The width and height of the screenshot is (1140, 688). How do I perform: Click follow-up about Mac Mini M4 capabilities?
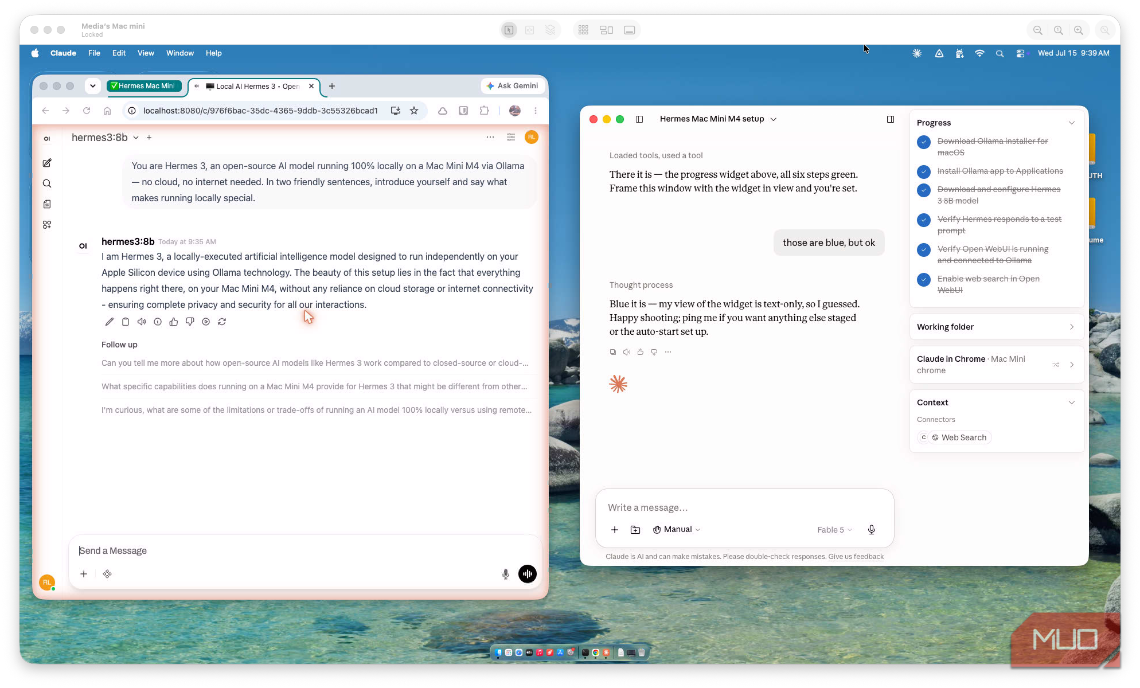pyautogui.click(x=314, y=386)
